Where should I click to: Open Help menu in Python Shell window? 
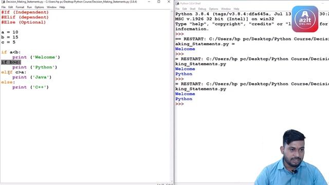[236, 9]
